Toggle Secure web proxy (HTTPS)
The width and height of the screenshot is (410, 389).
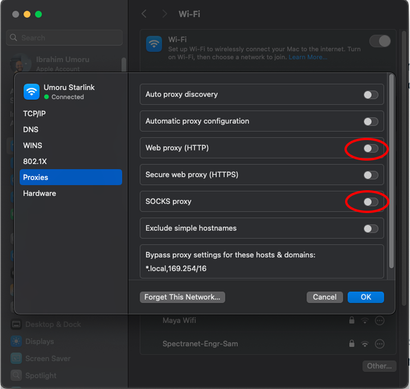point(371,175)
